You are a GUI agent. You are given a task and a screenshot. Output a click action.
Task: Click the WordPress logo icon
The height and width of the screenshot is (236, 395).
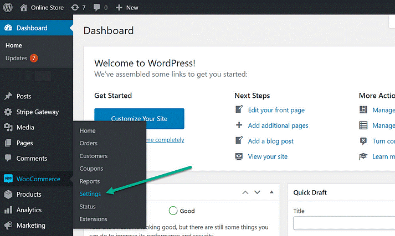tap(8, 8)
